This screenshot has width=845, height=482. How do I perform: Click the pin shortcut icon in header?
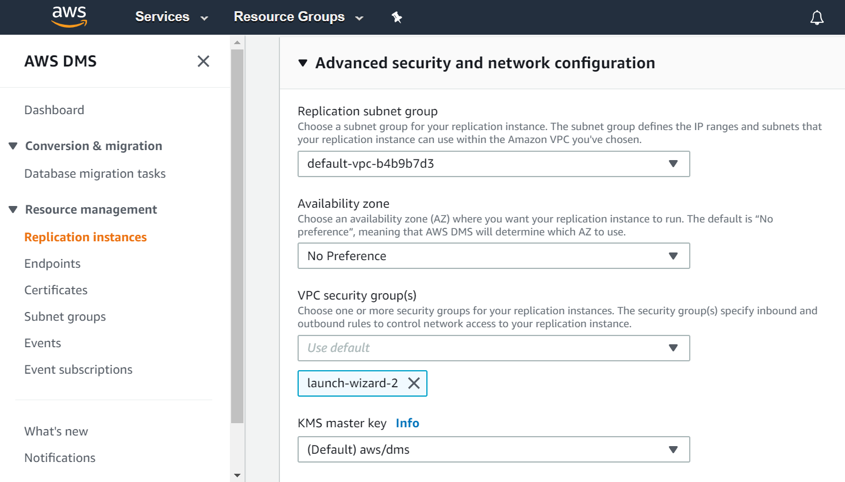397,18
